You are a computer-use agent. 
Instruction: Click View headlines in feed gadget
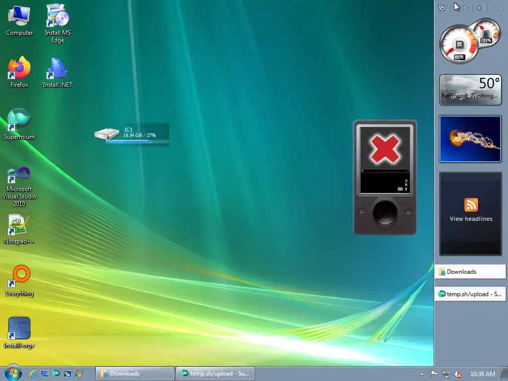471,219
